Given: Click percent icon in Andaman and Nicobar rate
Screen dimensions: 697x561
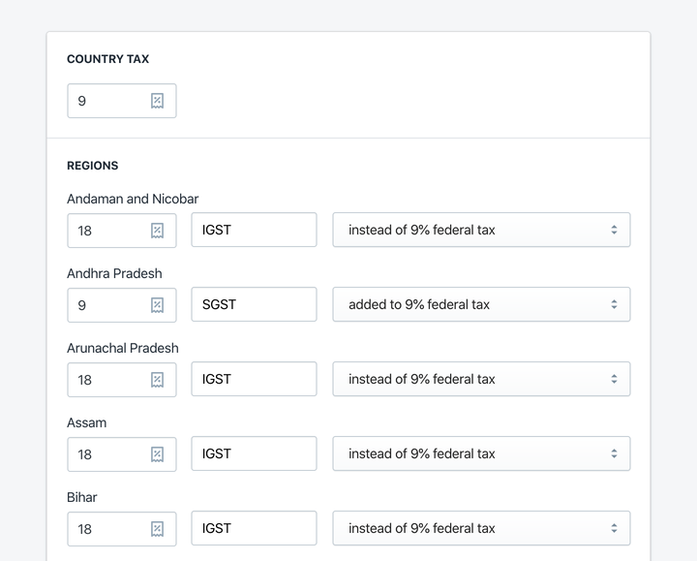Looking at the screenshot, I should (157, 231).
